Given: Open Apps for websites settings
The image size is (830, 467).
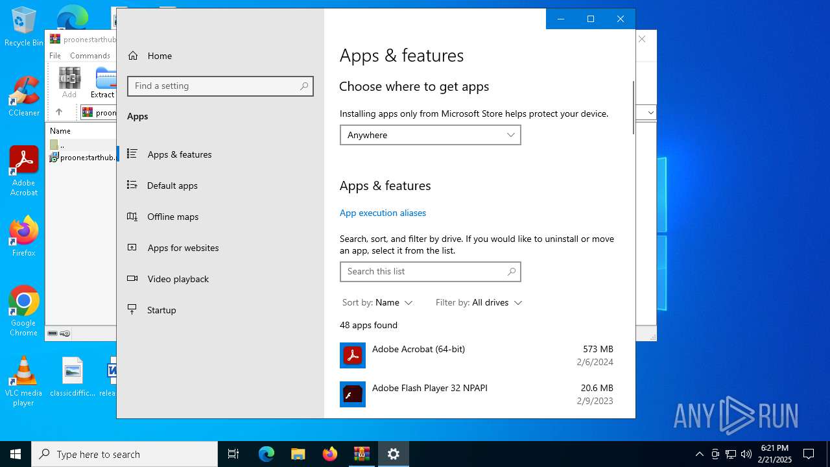Looking at the screenshot, I should pyautogui.click(x=220, y=248).
